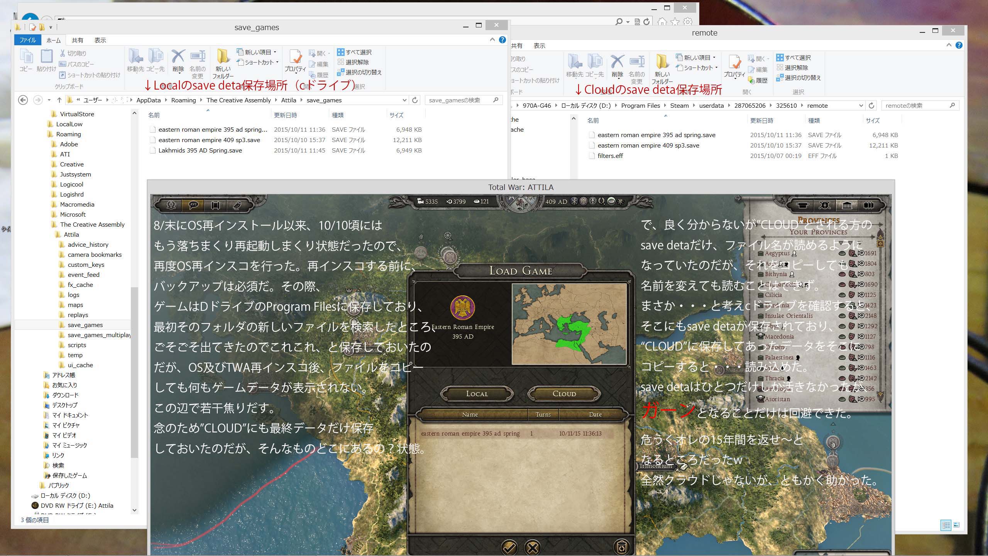Refresh the save_games address bar
This screenshot has height=556, width=988.
coord(415,100)
